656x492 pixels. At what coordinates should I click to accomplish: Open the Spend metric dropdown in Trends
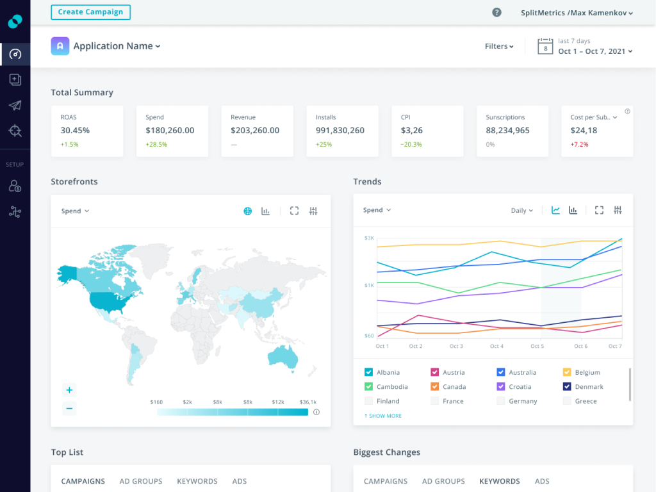[376, 209]
